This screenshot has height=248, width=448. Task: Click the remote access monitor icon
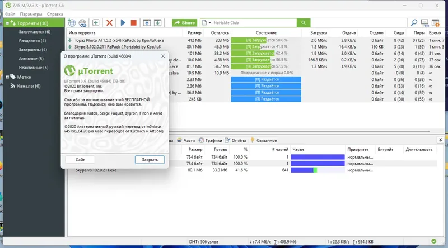click(x=424, y=23)
